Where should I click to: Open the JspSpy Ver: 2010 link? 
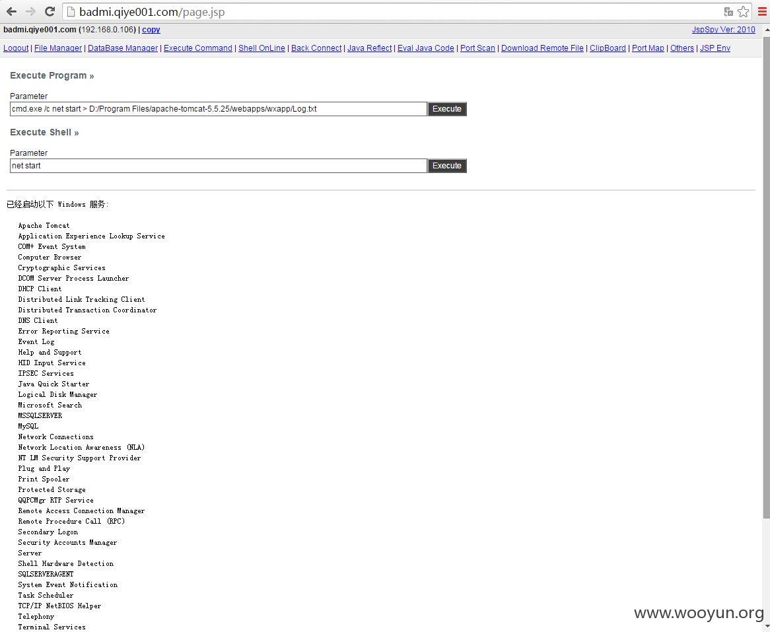tap(723, 30)
